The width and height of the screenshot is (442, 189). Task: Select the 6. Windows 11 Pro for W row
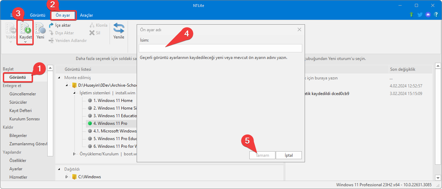click(x=112, y=146)
